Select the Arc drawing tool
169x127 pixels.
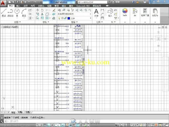24,13
